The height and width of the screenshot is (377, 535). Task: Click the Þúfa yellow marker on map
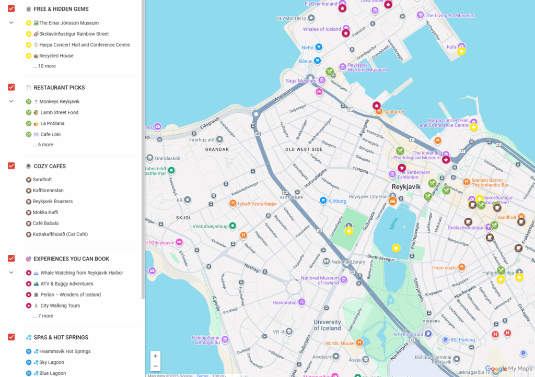461,51
